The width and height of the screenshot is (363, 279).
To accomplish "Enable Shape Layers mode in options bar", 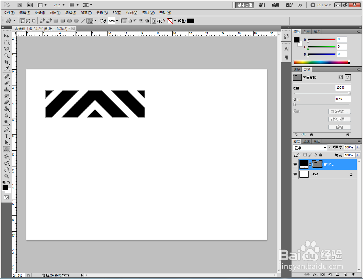I will (x=22, y=21).
